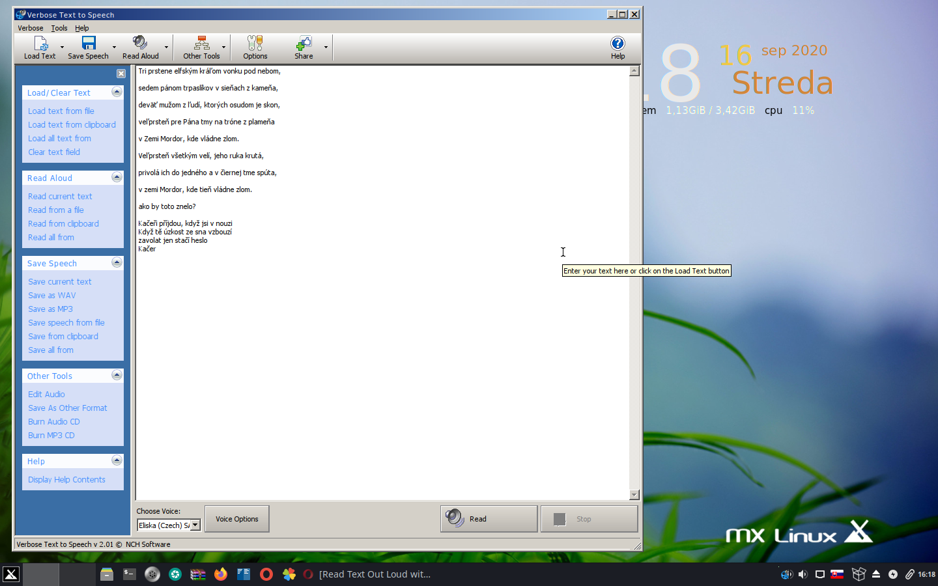
Task: Click the text area scroll down arrow
Action: (x=634, y=495)
